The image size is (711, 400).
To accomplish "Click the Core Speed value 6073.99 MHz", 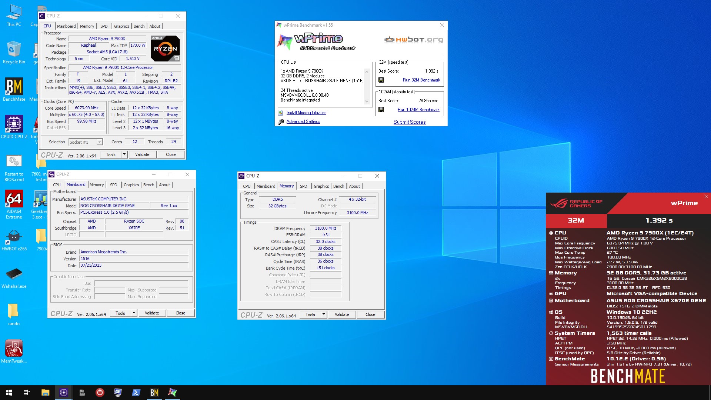I will [x=87, y=108].
